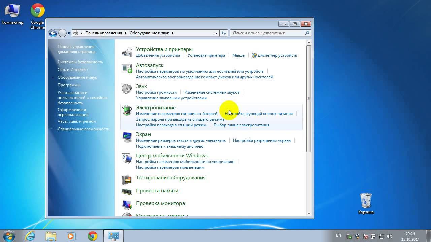Open File Explorer from the taskbar
Viewport: 431px width, 242px height.
pyautogui.click(x=51, y=236)
